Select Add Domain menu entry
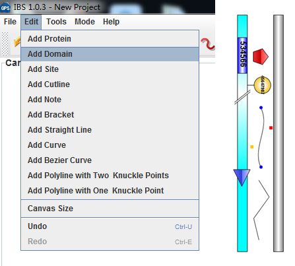Viewport: 295px width, 266px height. [110, 54]
